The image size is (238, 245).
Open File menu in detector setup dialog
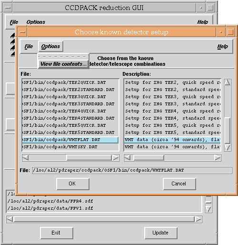point(29,46)
